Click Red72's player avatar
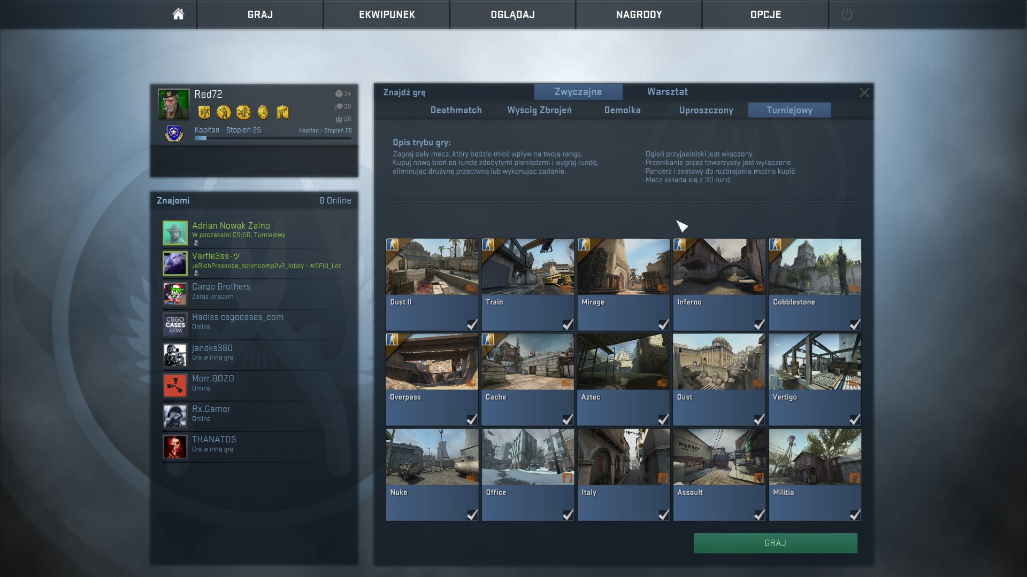The width and height of the screenshot is (1027, 577). pyautogui.click(x=173, y=104)
